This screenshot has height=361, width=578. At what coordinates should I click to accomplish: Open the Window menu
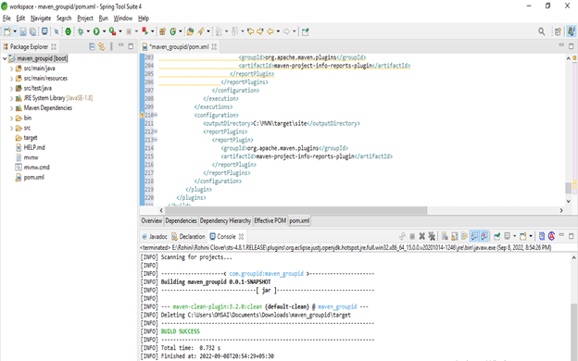point(123,19)
